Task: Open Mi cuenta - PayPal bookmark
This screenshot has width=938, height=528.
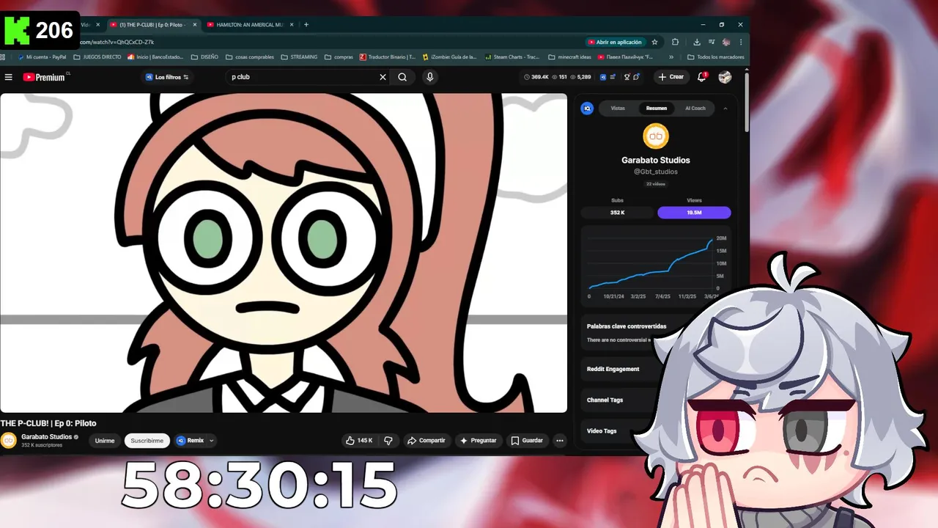Action: [42, 57]
